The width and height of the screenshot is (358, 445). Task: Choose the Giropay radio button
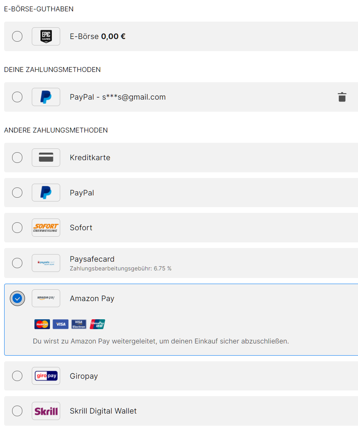pyautogui.click(x=17, y=376)
